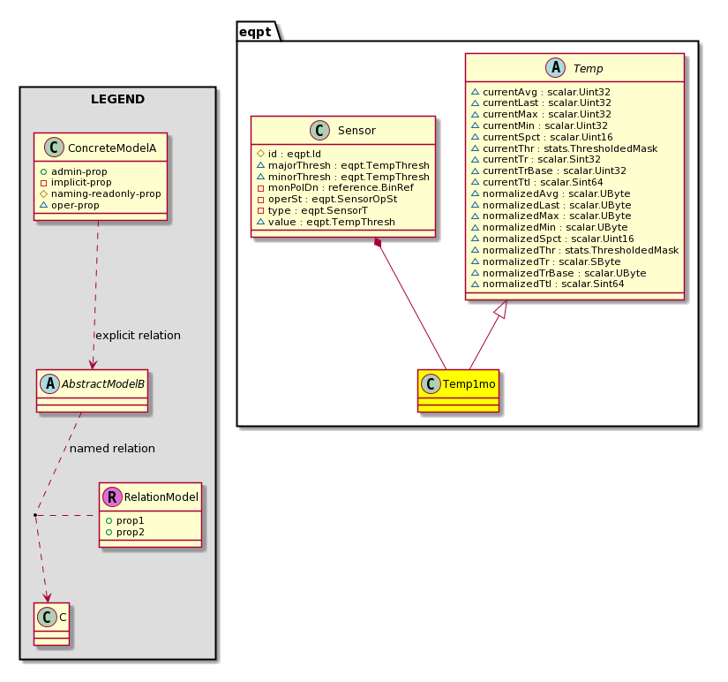Click the triangle icon beside normalizedAvg
This screenshot has height=682, width=728.
475,193
